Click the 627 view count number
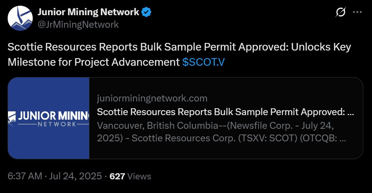 [117, 176]
